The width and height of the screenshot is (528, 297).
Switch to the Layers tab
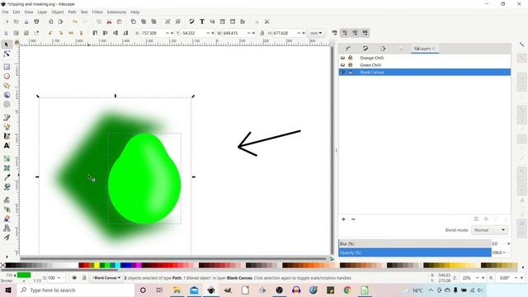click(424, 49)
